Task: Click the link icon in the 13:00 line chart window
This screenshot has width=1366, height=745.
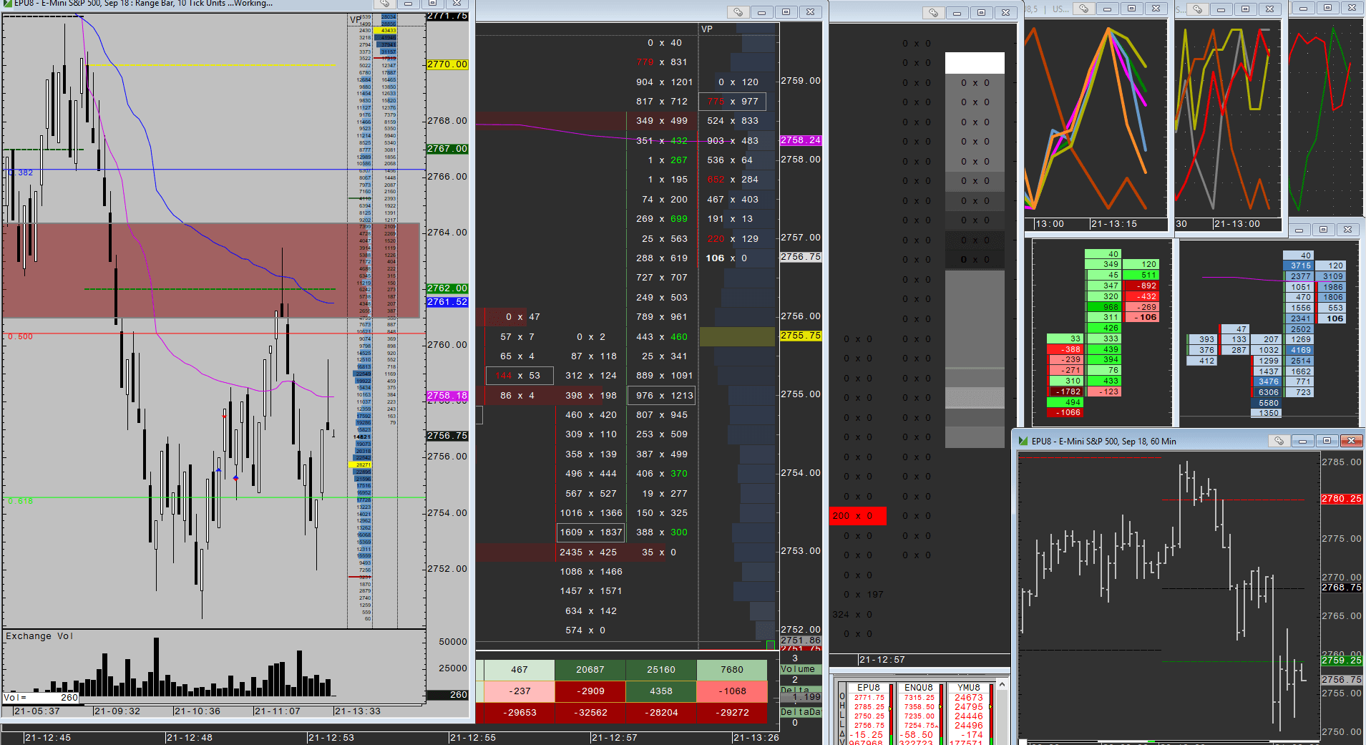Action: pos(1197,9)
